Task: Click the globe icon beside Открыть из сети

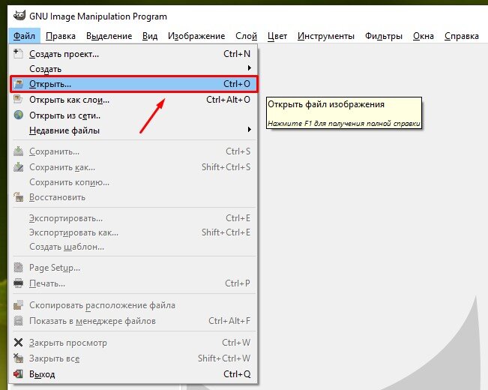Action: [18, 115]
